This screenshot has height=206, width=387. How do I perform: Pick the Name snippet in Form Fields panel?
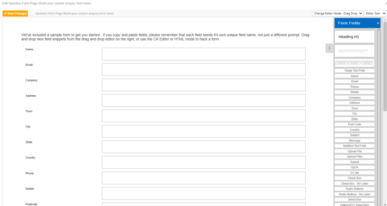click(x=355, y=76)
